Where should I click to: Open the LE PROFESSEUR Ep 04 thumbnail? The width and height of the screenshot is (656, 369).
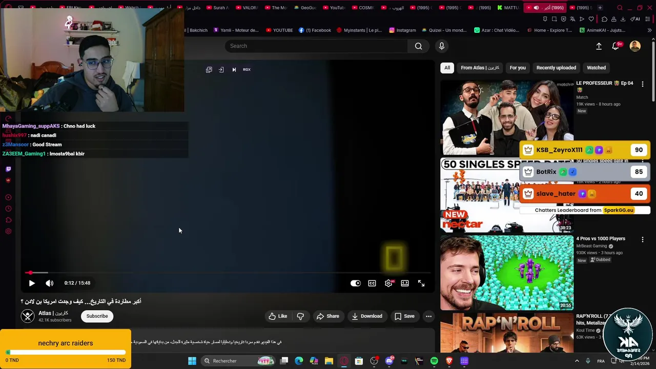(x=507, y=117)
